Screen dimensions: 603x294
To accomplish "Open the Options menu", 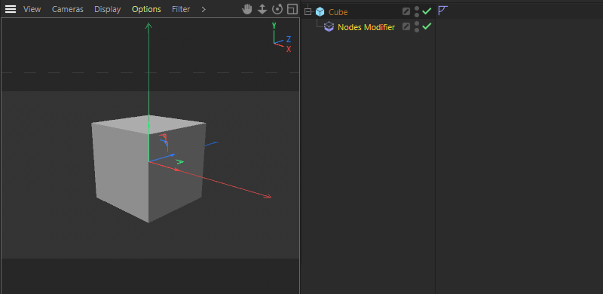I will (146, 9).
